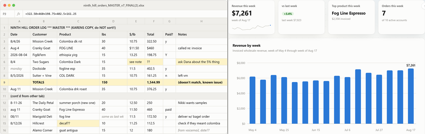Image resolution: width=425 pixels, height=134 pixels.
Task: Click the TOTALS label cell
Action: 44,82
